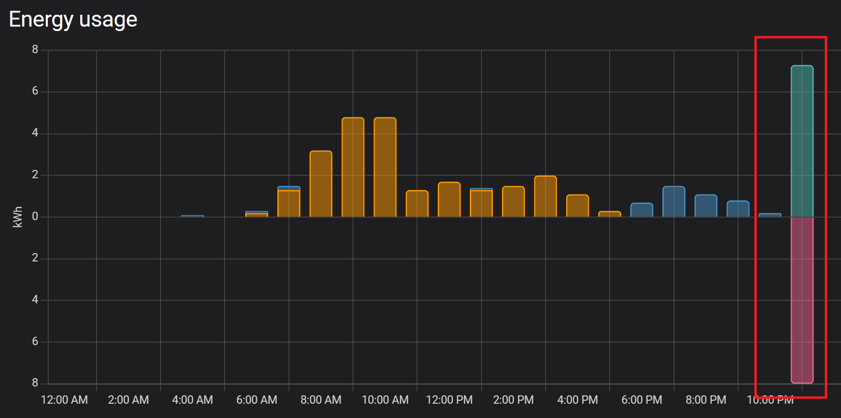841x418 pixels.
Task: Click the blue 9:00 PM bar
Action: click(738, 209)
